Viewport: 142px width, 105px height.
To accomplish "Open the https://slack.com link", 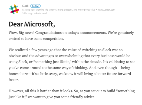I will click(106, 10).
